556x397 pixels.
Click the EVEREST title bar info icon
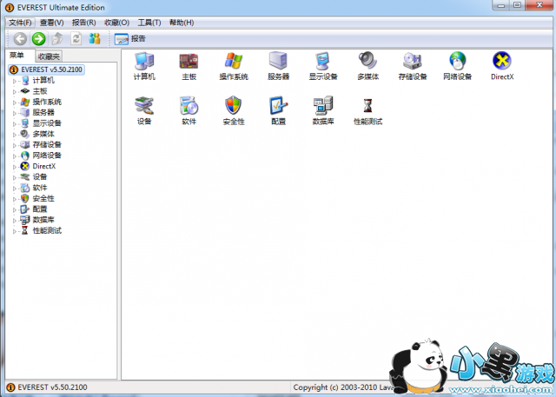pos(10,8)
